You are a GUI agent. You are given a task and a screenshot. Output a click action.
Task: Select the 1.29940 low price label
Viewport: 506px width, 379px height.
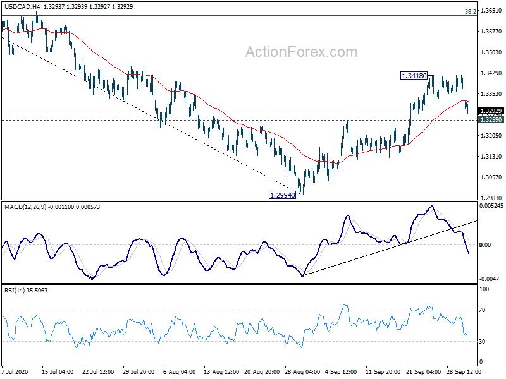click(282, 195)
